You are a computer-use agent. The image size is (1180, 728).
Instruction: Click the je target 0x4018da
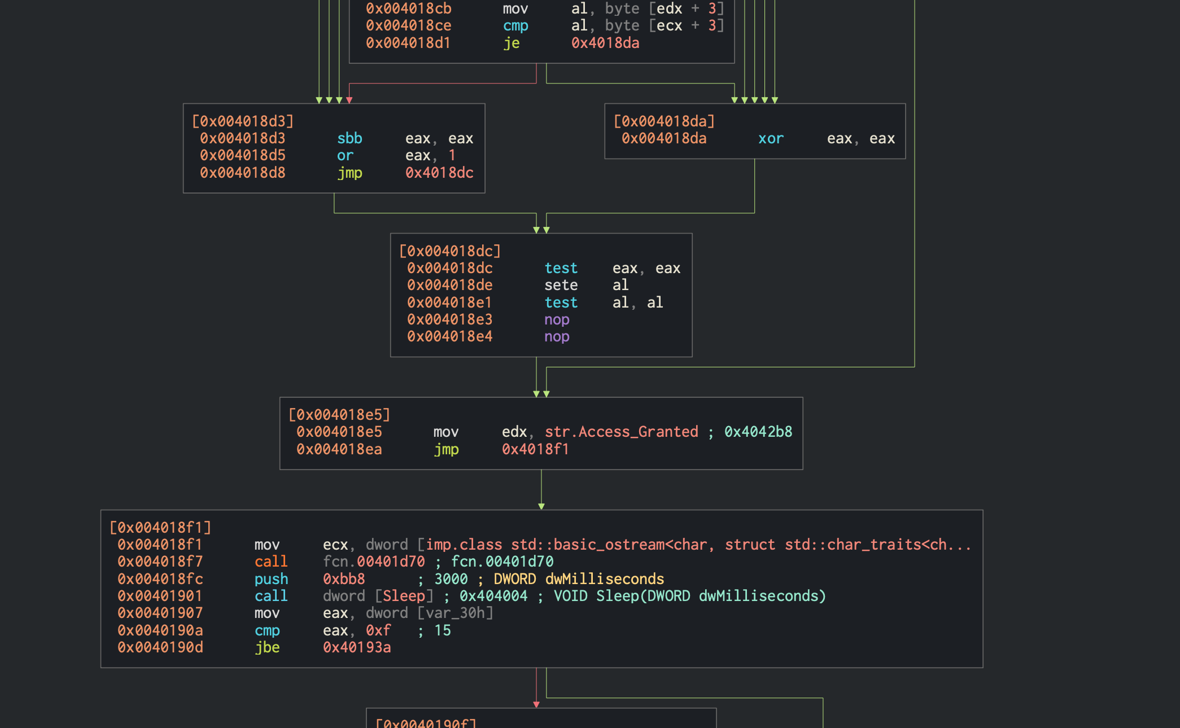pyautogui.click(x=605, y=43)
